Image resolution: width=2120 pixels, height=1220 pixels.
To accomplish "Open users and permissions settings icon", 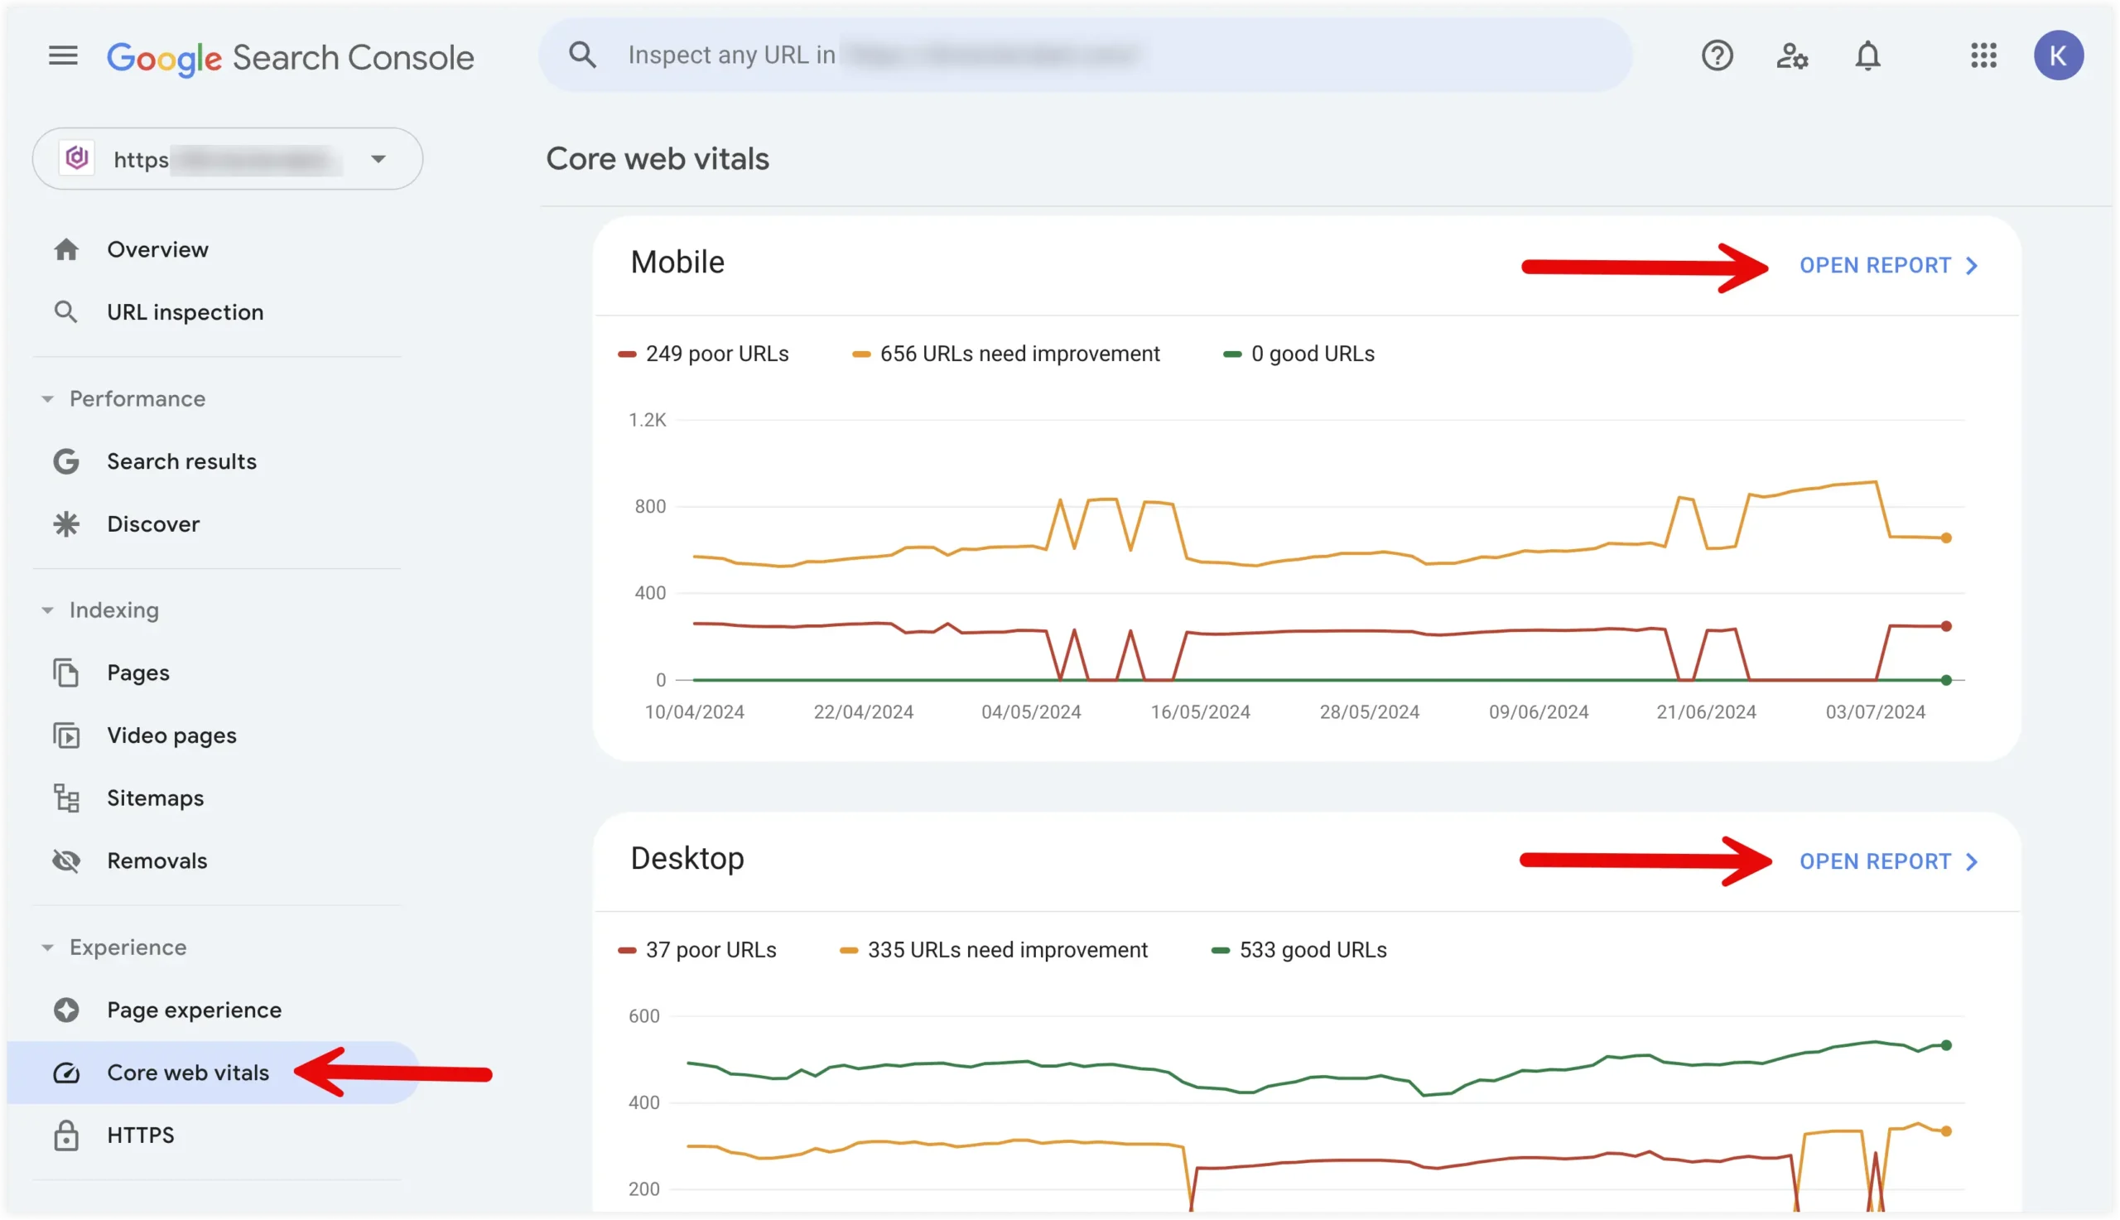I will pos(1792,56).
